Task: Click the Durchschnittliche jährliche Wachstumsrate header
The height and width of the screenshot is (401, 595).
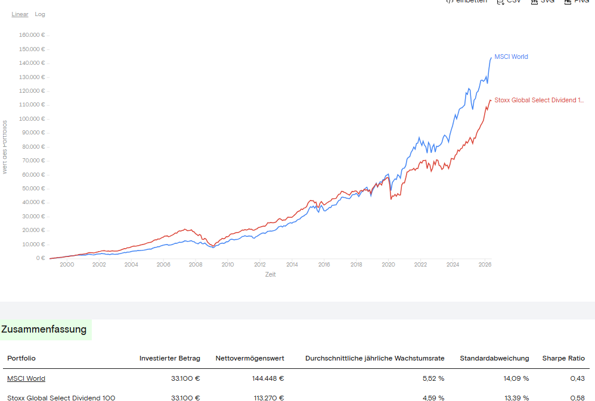Action: [375, 358]
